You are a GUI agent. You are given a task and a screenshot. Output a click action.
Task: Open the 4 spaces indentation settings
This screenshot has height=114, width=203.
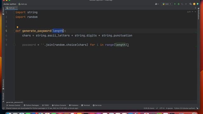click(x=169, y=108)
